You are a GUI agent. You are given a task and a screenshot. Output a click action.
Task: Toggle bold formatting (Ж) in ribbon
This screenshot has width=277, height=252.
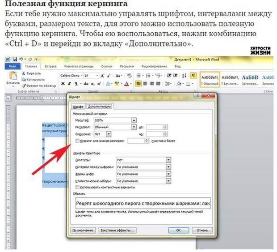[x=63, y=84]
